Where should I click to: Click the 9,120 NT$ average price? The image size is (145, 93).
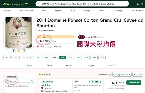44,41
